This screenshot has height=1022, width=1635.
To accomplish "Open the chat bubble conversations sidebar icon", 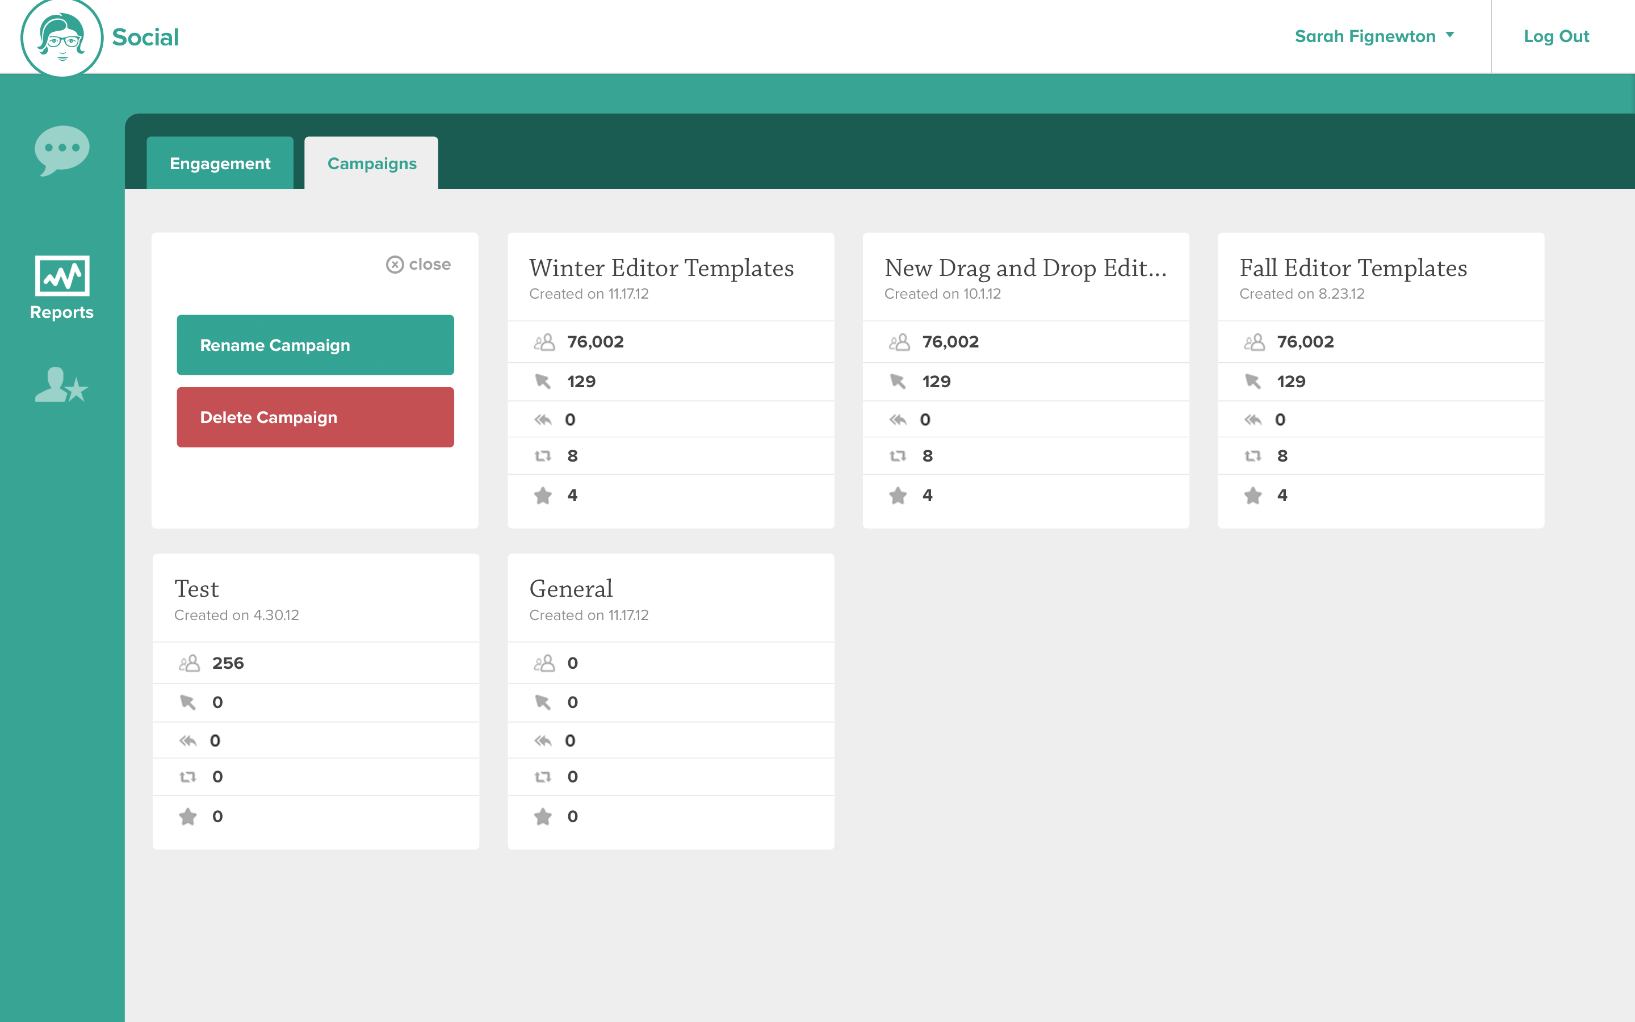I will [61, 149].
